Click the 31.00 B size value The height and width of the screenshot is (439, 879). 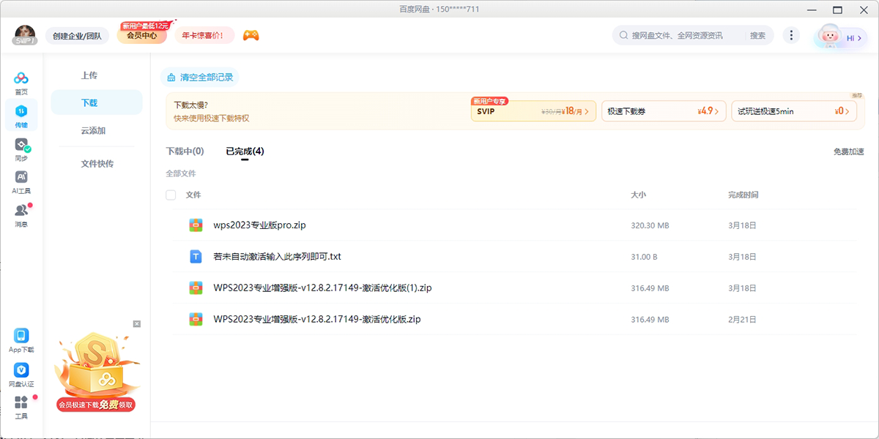pyautogui.click(x=644, y=257)
